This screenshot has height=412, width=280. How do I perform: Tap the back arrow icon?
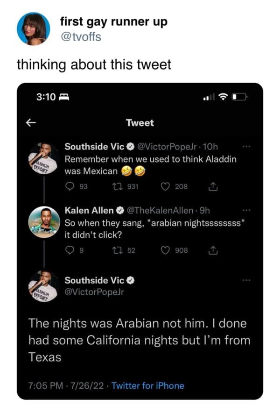(31, 122)
